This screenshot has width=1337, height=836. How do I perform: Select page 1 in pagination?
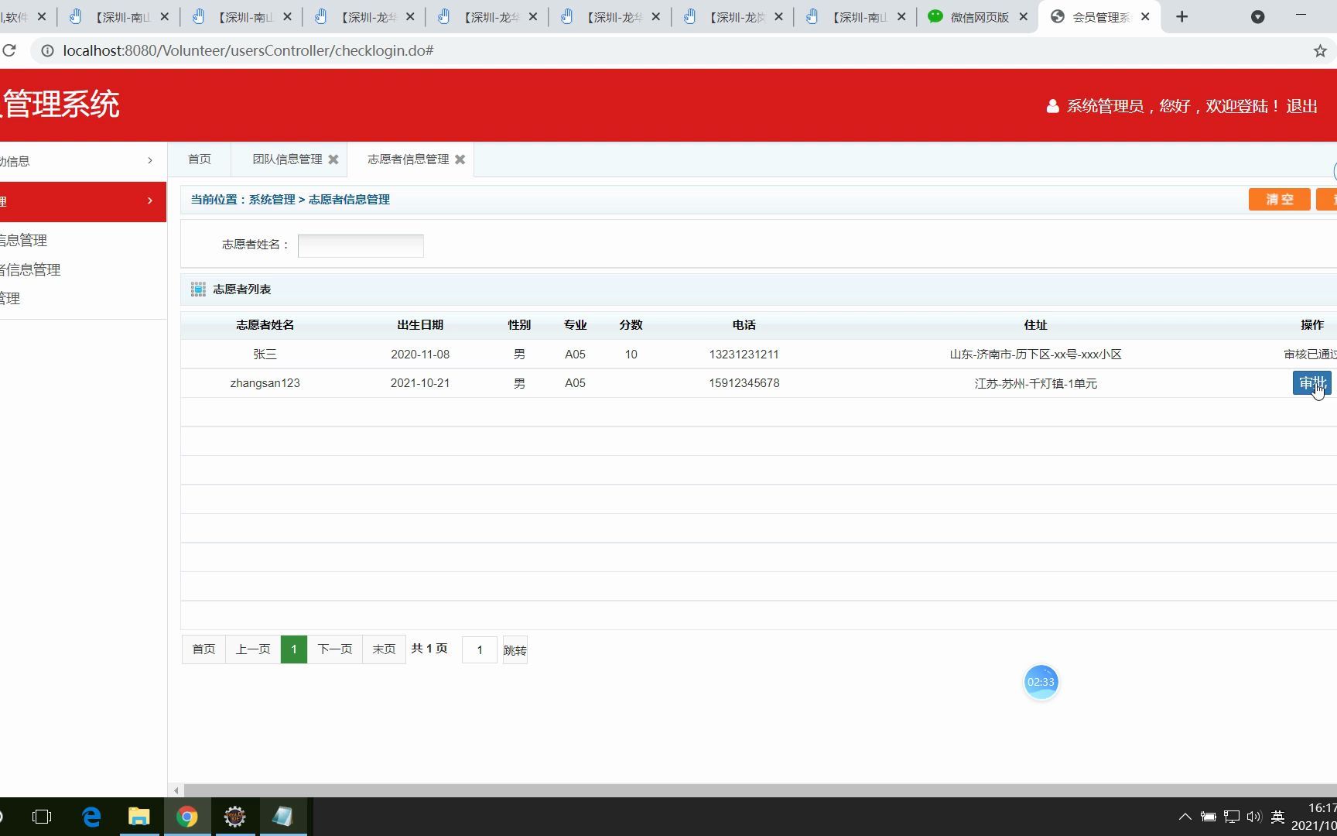point(294,649)
